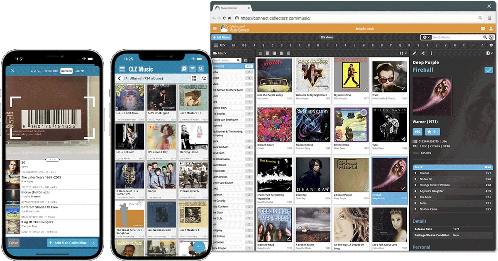Select [All Music] in artist sidebar
The height and width of the screenshot is (261, 498).
(x=232, y=66)
